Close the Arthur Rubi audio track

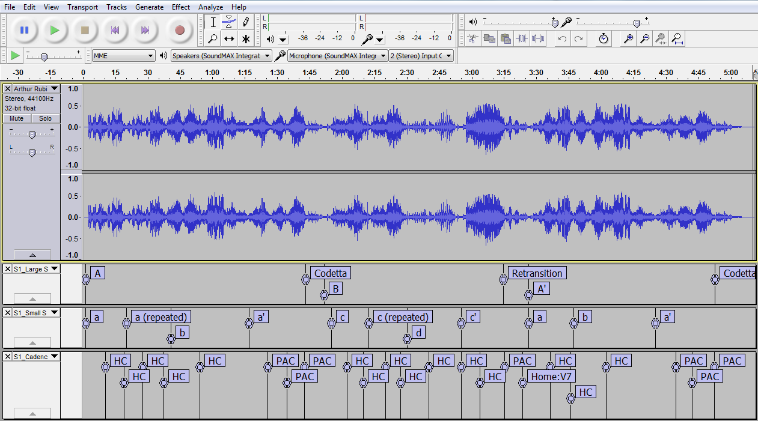(x=8, y=89)
